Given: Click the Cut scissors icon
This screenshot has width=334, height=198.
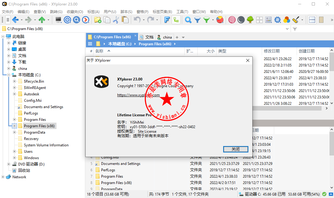Looking at the screenshot, I should point(116,20).
